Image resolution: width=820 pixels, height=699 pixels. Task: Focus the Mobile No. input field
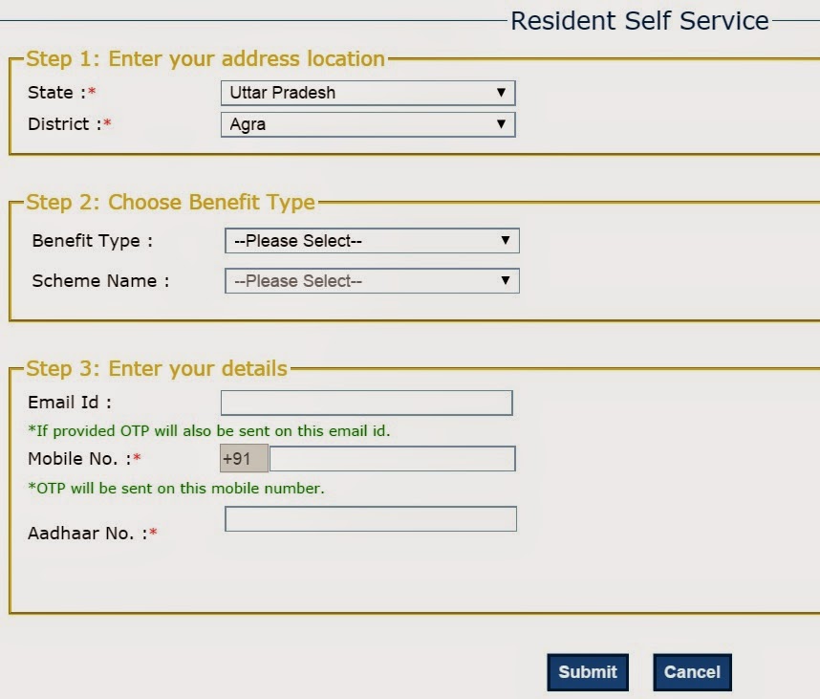point(392,458)
